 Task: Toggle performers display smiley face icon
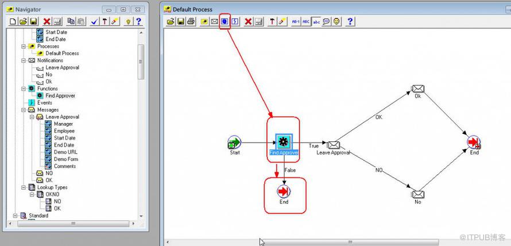tap(336, 21)
